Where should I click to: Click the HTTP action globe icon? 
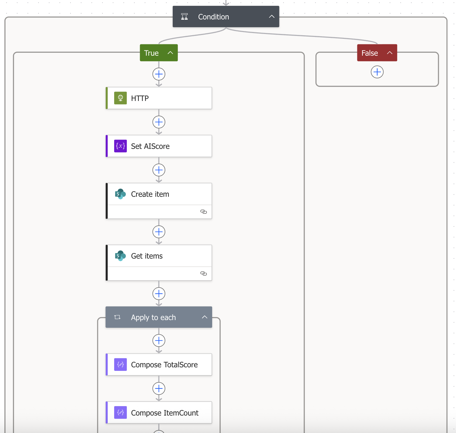[120, 98]
